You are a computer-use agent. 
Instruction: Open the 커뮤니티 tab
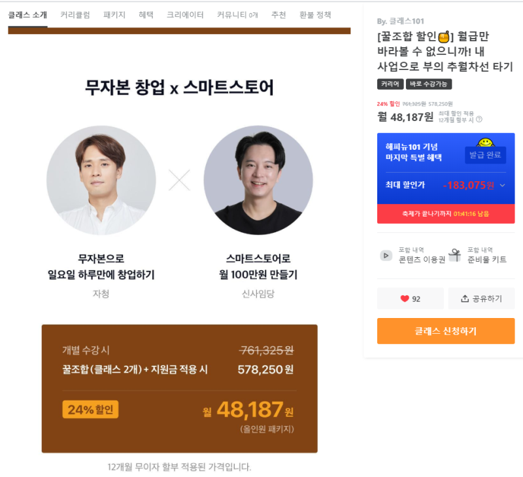pos(237,15)
